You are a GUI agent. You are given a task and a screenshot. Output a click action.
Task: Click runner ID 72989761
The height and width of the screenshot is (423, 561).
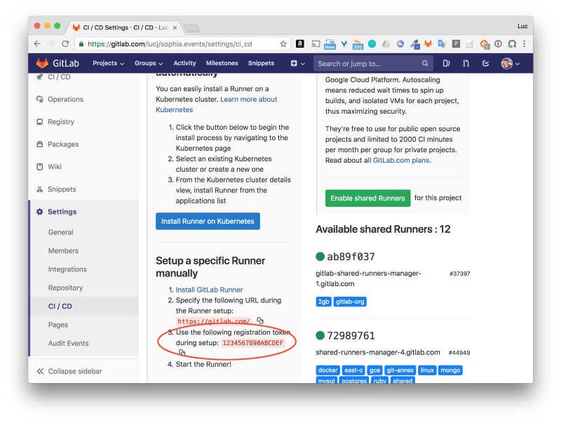tap(351, 336)
